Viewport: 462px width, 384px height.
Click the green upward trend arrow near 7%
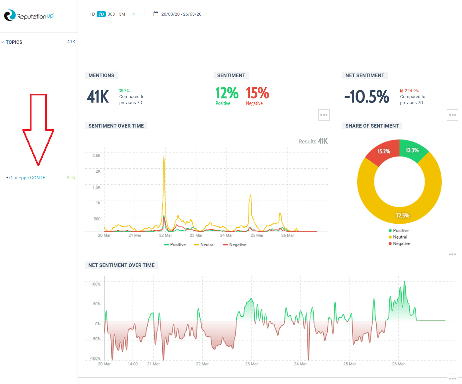tap(121, 90)
